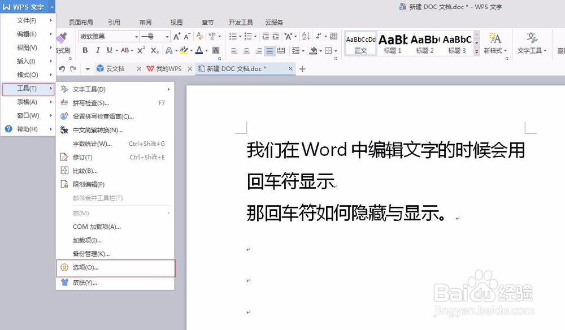This screenshot has height=330, width=565.
Task: Open 字数统计(W)... word count
Action: coord(115,144)
